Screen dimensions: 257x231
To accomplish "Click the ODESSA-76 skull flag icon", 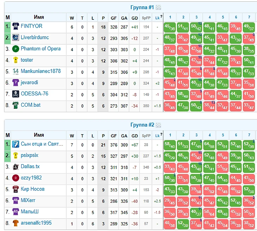I will click(x=16, y=94).
